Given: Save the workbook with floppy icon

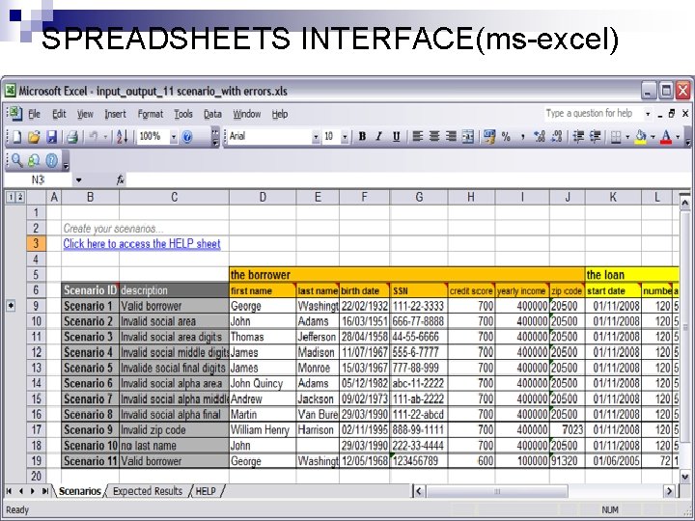Looking at the screenshot, I should tap(52, 137).
